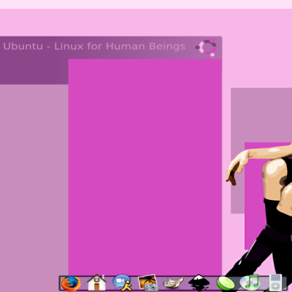Launch the photo manager camera icon
The image size is (292, 292).
[x=148, y=283]
